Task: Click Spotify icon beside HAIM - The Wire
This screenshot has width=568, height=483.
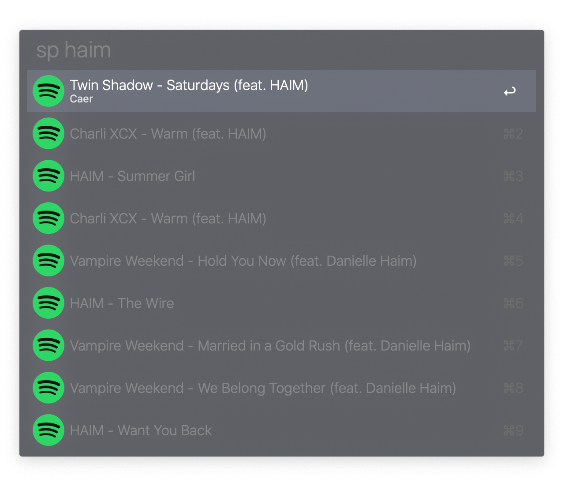Action: coord(49,303)
